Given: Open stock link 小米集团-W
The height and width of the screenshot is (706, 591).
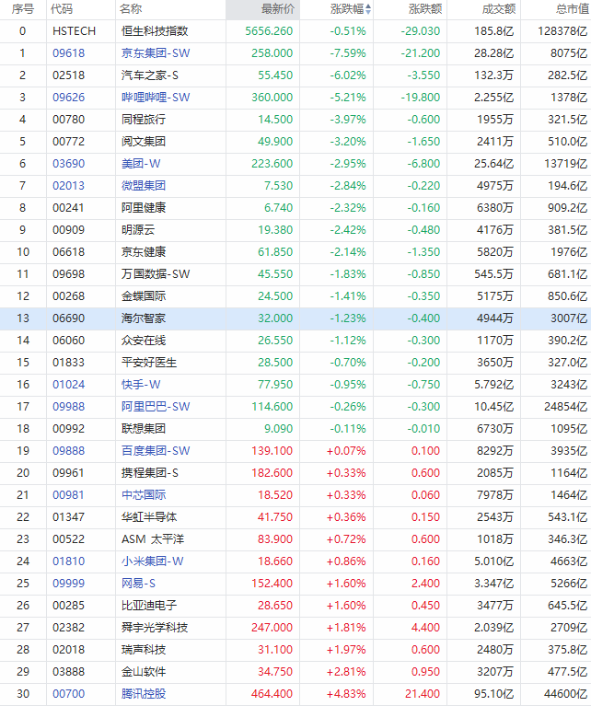Looking at the screenshot, I should (x=152, y=561).
